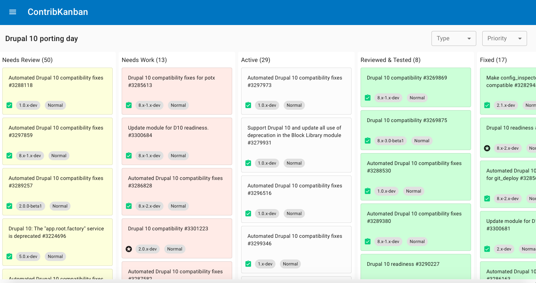Click the checkmark icon on issue #3288118

pos(9,105)
